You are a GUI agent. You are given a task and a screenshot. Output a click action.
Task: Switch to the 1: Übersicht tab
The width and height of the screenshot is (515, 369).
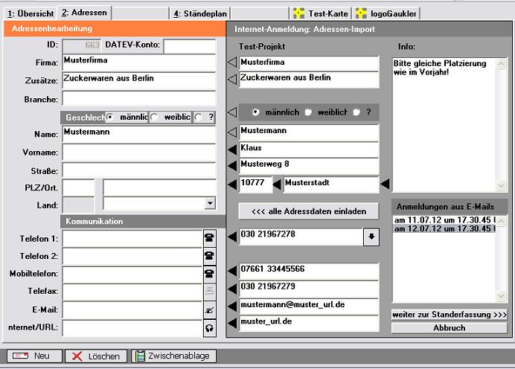point(31,13)
